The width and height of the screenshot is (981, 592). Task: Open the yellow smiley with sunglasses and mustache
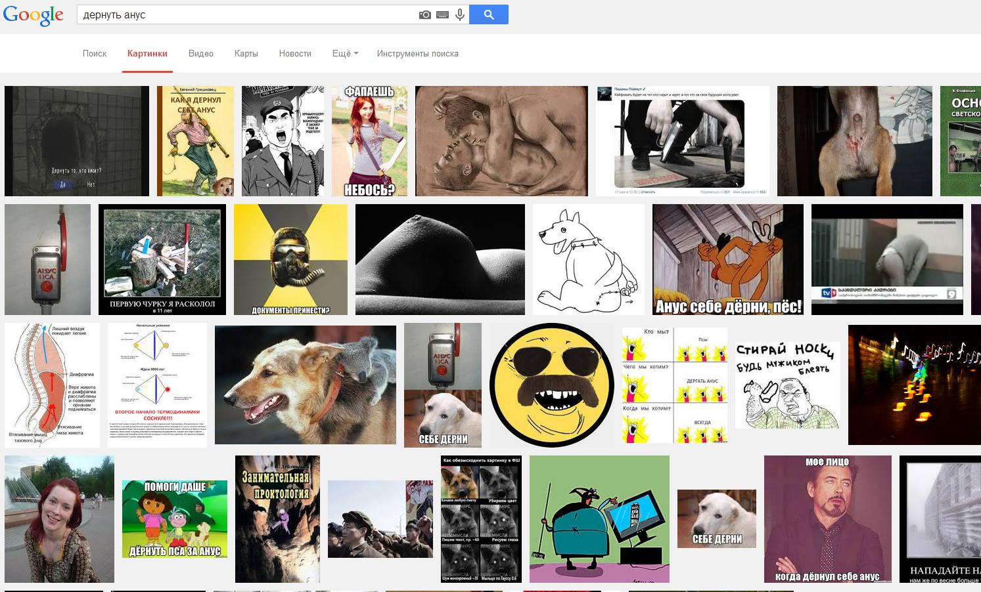click(552, 385)
